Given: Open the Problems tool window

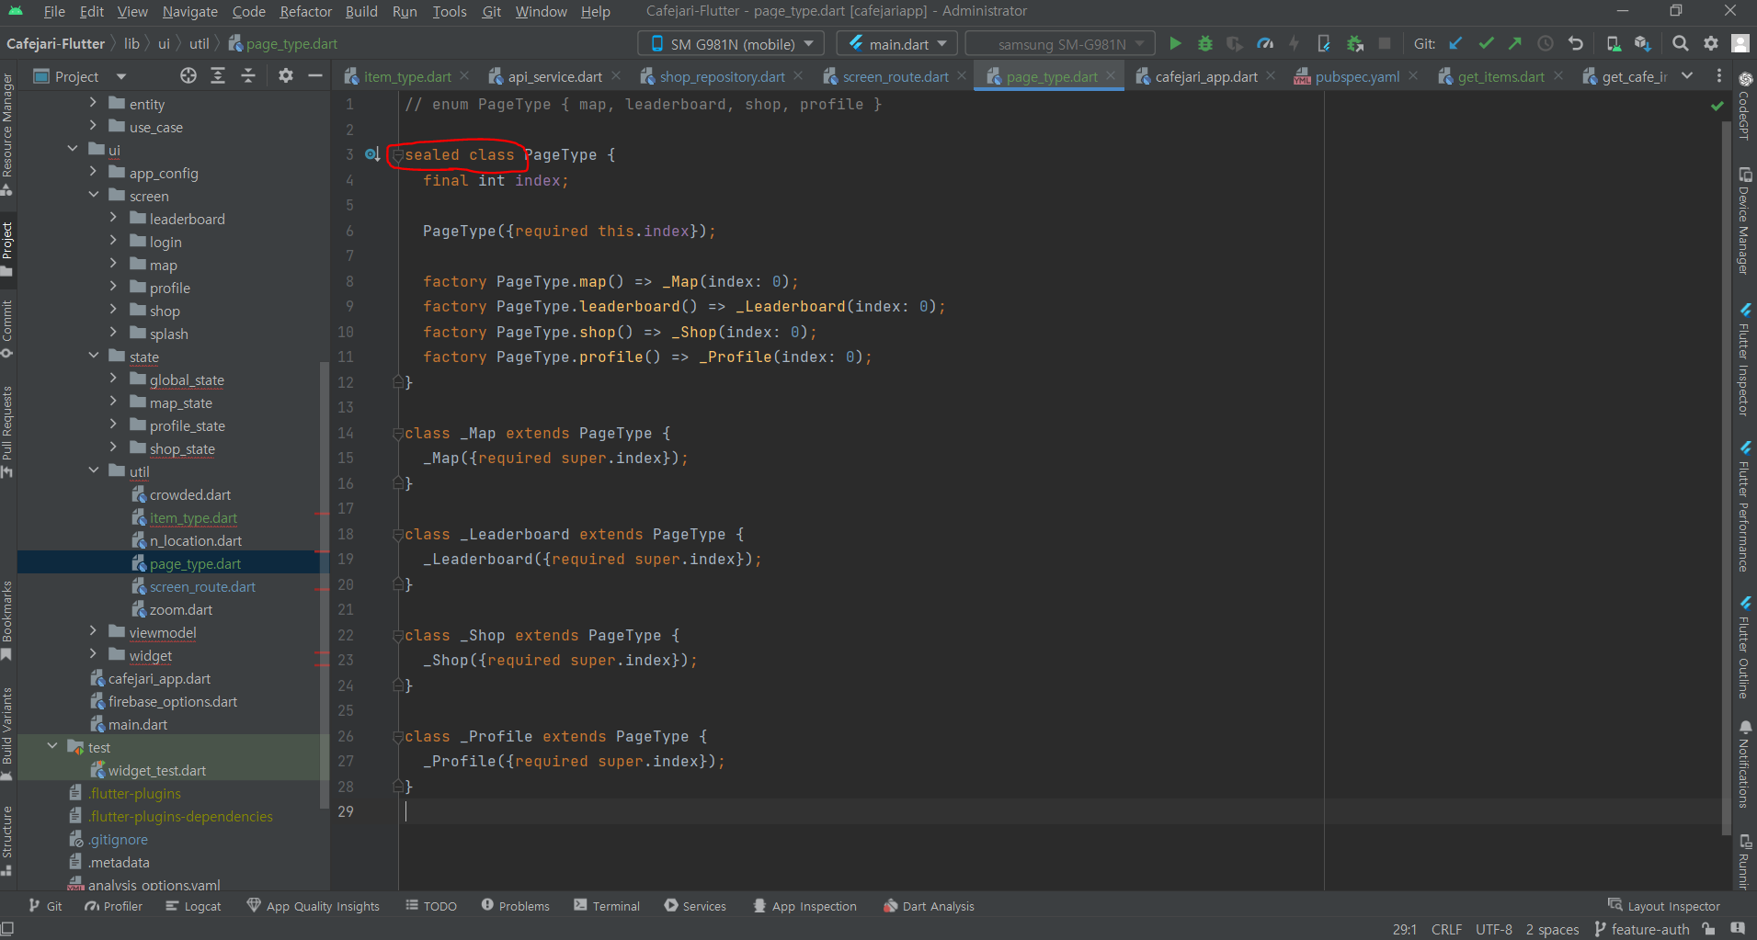Looking at the screenshot, I should [515, 905].
